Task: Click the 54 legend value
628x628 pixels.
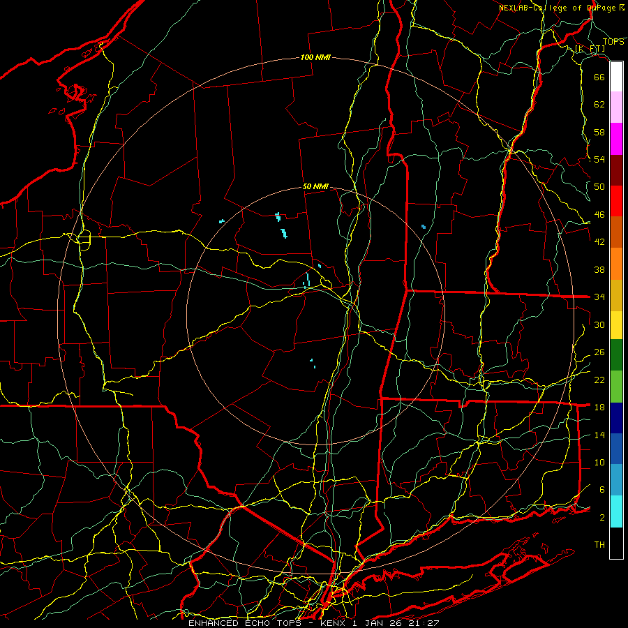Action: (599, 159)
